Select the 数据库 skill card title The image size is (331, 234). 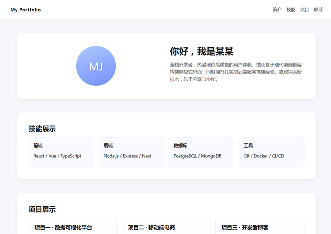tap(180, 146)
